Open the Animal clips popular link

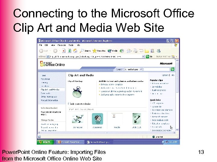(x=157, y=87)
